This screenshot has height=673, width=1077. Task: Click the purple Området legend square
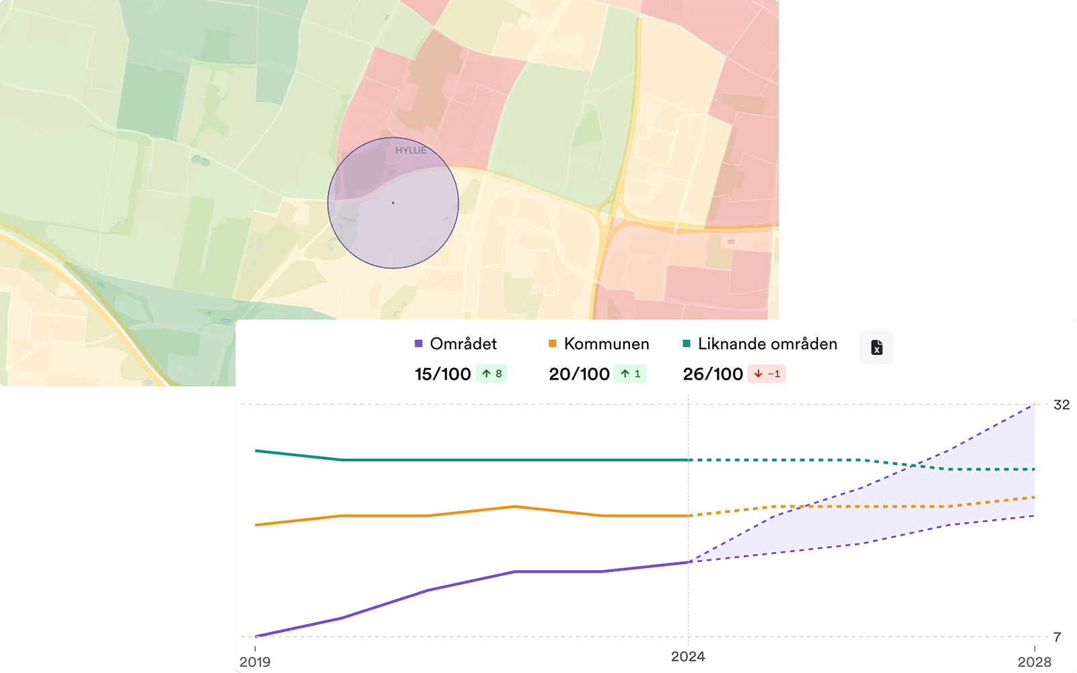(x=419, y=344)
